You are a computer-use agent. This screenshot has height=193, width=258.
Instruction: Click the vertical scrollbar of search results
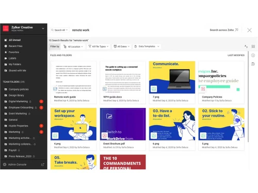[248, 97]
